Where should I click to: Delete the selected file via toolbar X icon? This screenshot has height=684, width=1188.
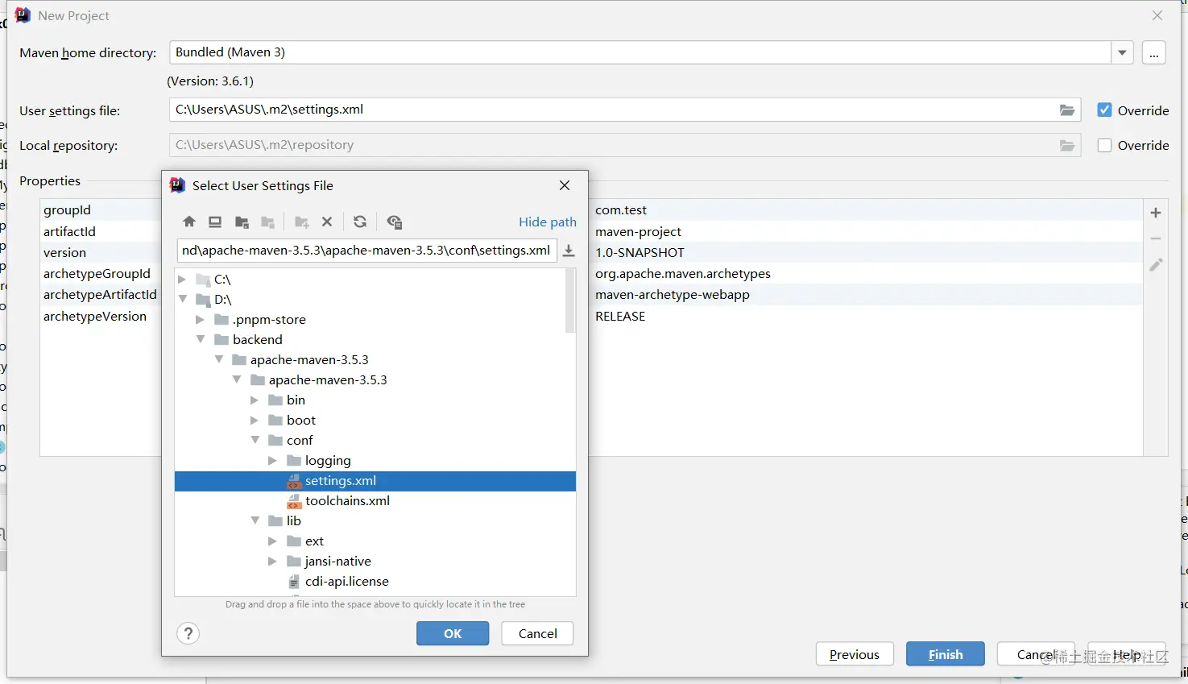coord(327,222)
